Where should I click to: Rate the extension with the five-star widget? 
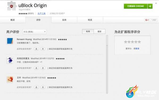click(132, 42)
